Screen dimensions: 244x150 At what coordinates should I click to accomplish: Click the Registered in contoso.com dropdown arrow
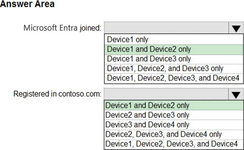pos(236,94)
